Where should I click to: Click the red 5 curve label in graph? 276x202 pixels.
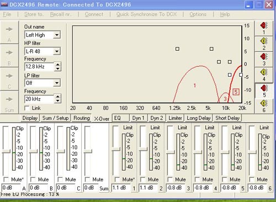[236, 92]
